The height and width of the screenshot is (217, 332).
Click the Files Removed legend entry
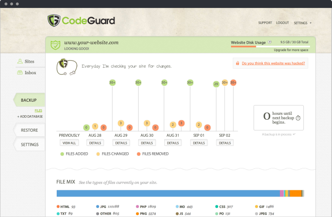pyautogui.click(x=153, y=154)
